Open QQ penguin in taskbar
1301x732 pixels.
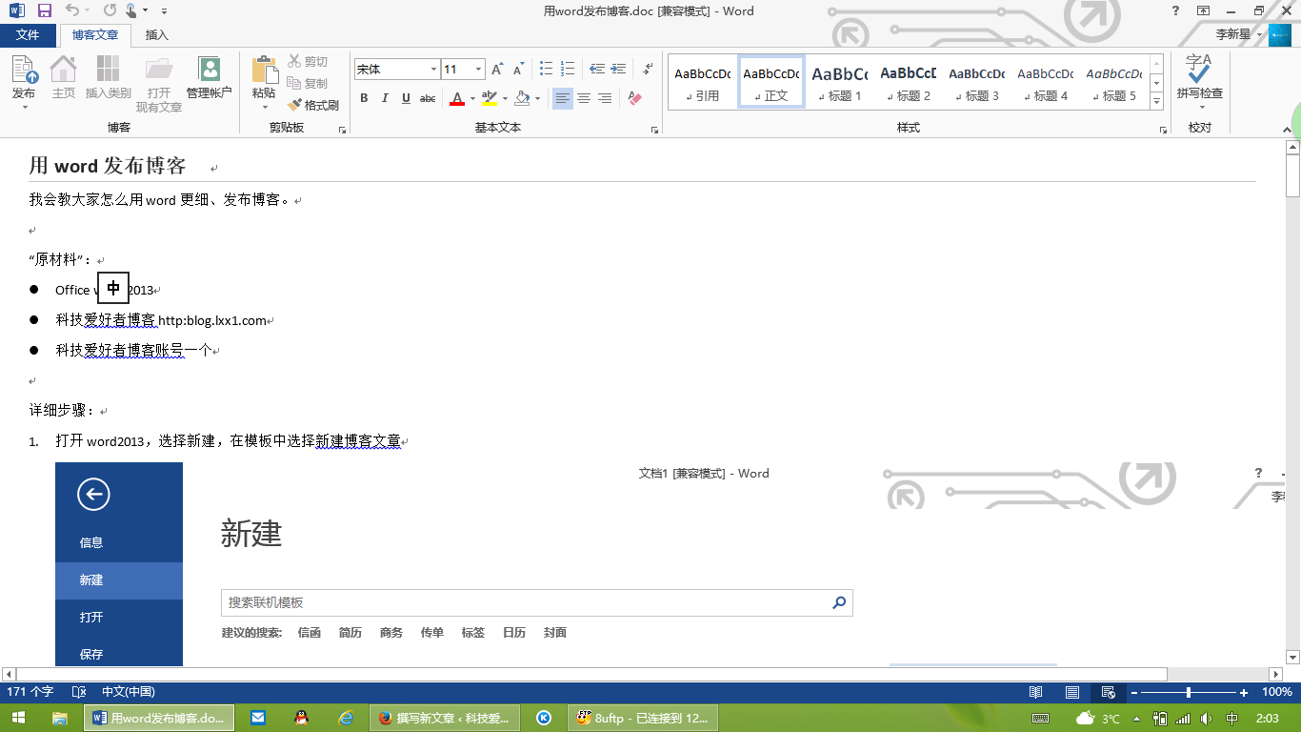click(301, 718)
